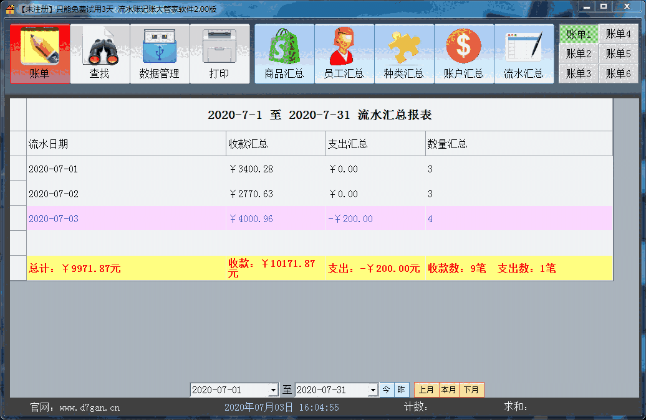Select the 账单 (bills) pencil tool

40,54
